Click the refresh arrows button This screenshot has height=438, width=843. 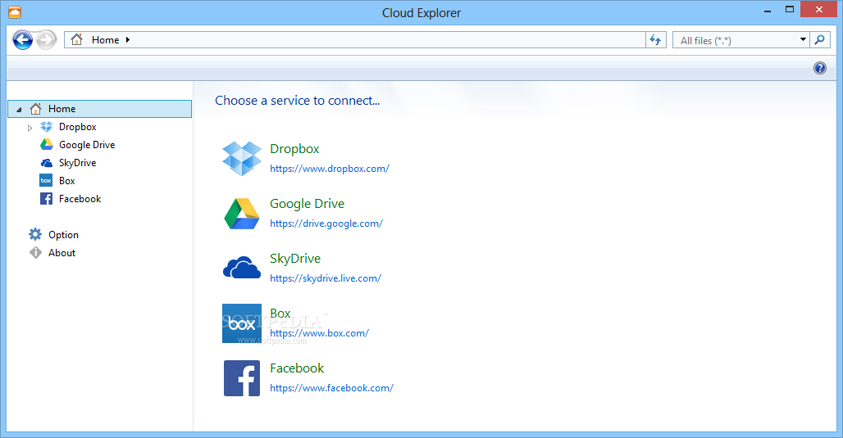(655, 40)
